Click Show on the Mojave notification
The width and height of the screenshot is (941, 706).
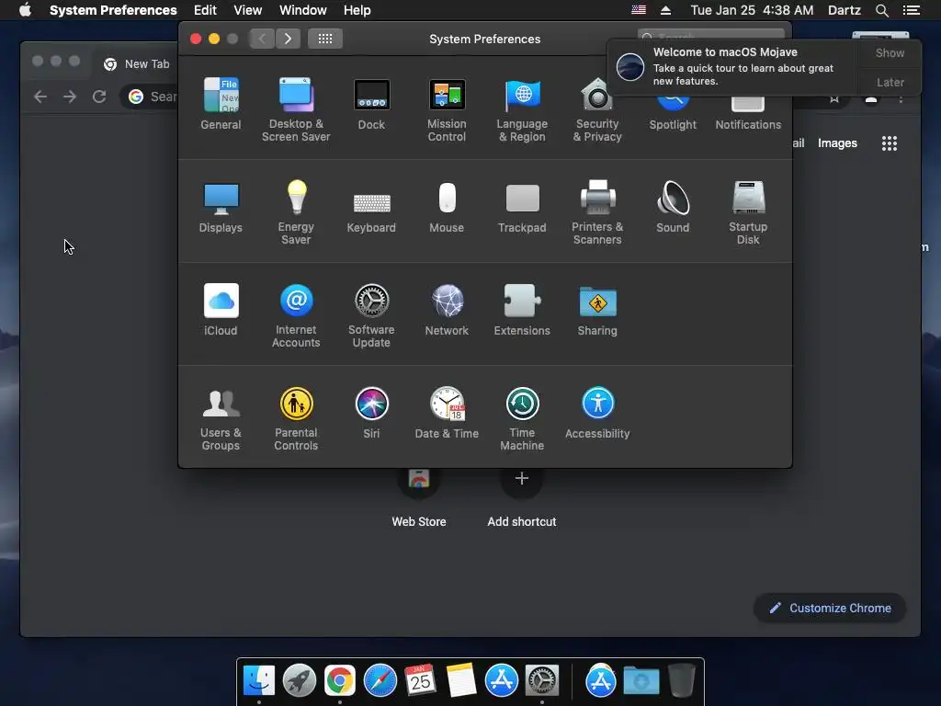click(890, 52)
